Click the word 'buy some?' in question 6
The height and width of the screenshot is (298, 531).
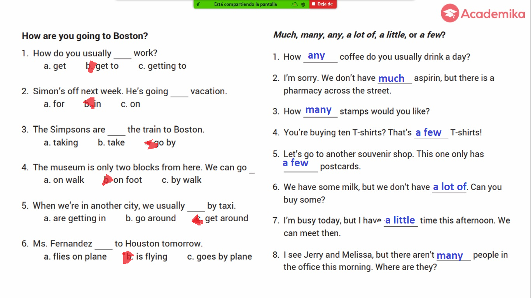point(304,200)
